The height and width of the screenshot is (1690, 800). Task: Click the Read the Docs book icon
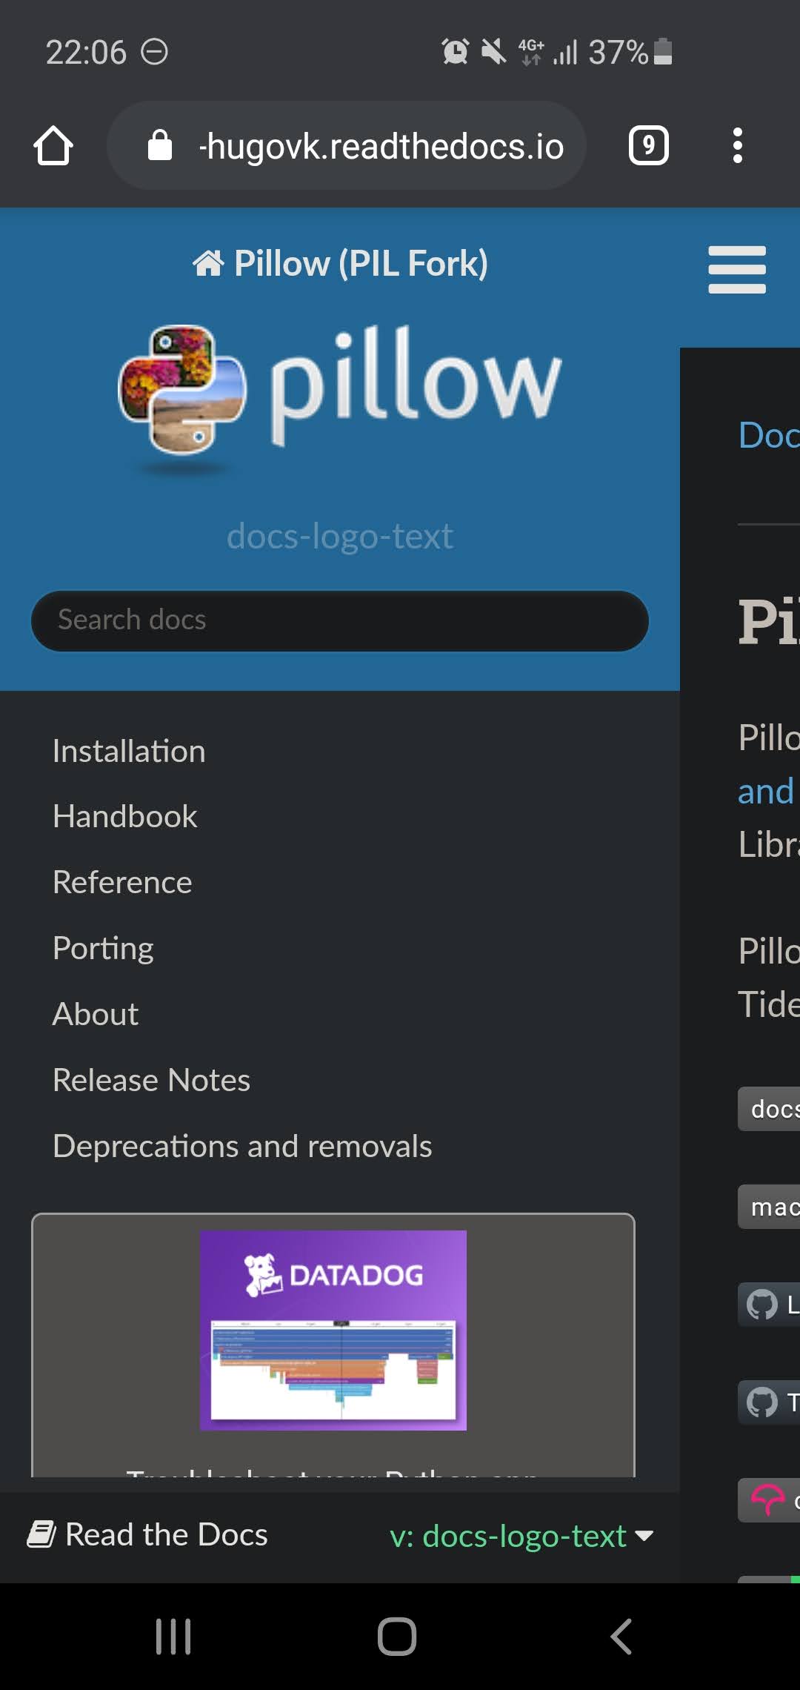[x=42, y=1534]
